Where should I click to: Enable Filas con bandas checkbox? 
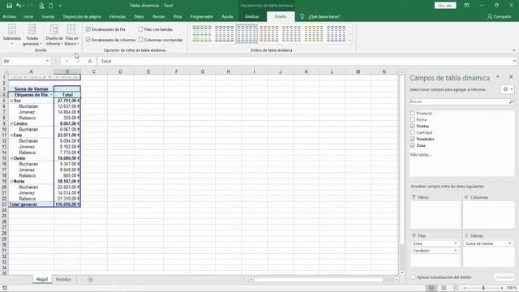[140, 29]
